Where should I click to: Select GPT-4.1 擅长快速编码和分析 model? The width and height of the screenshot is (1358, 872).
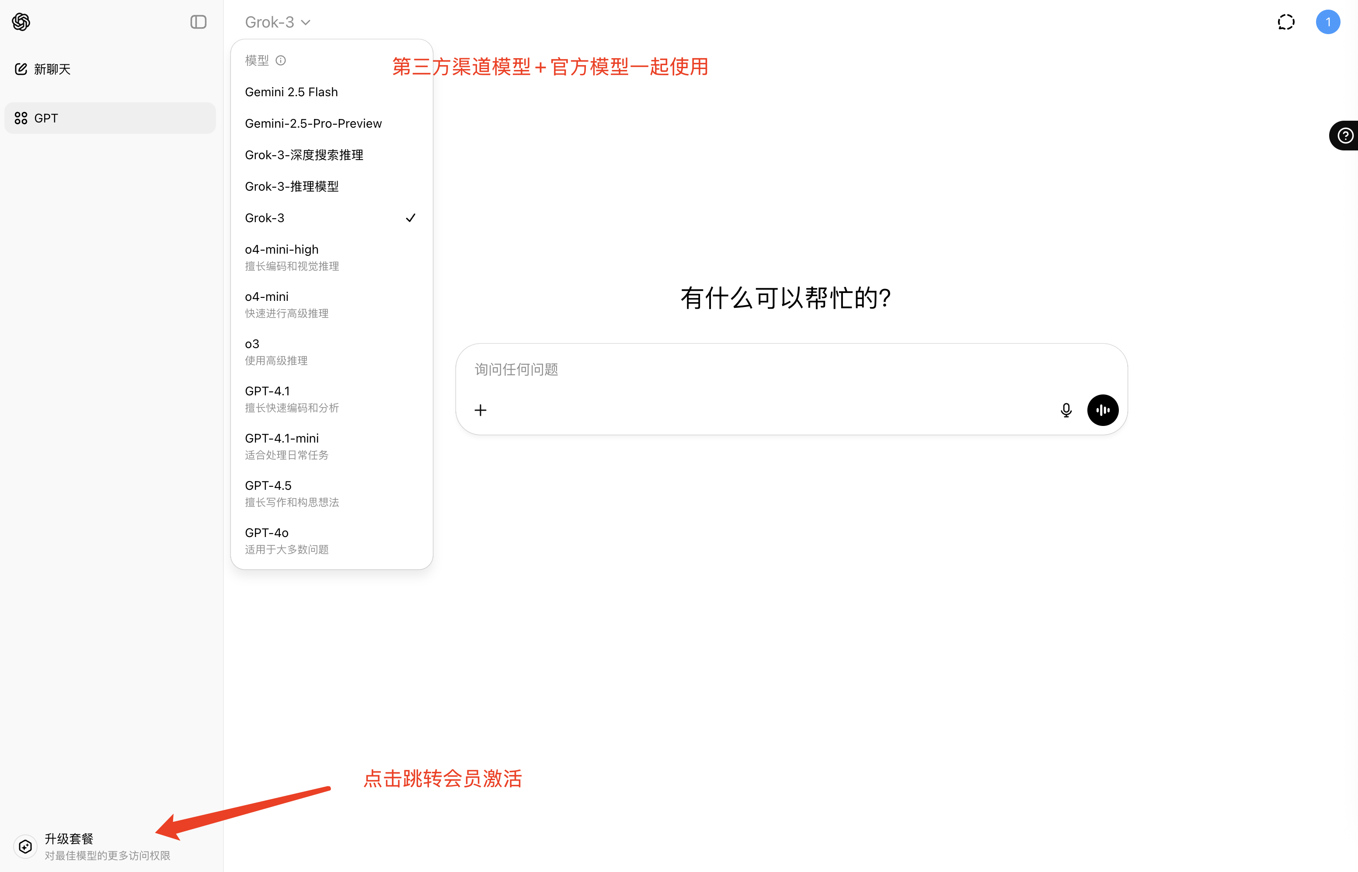point(332,399)
